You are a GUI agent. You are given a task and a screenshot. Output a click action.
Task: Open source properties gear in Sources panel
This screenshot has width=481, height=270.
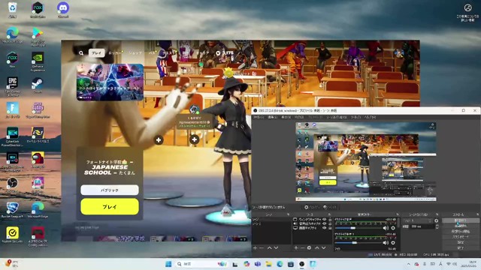tap(309, 247)
